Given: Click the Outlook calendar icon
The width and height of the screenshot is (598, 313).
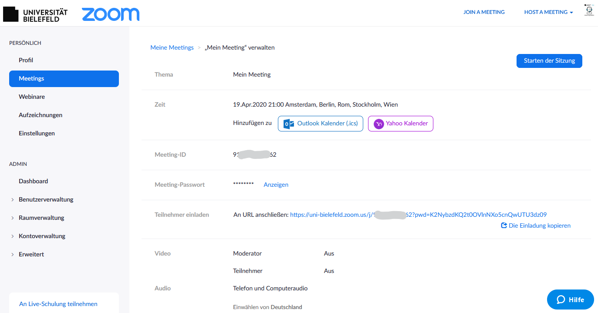Looking at the screenshot, I should (x=288, y=124).
